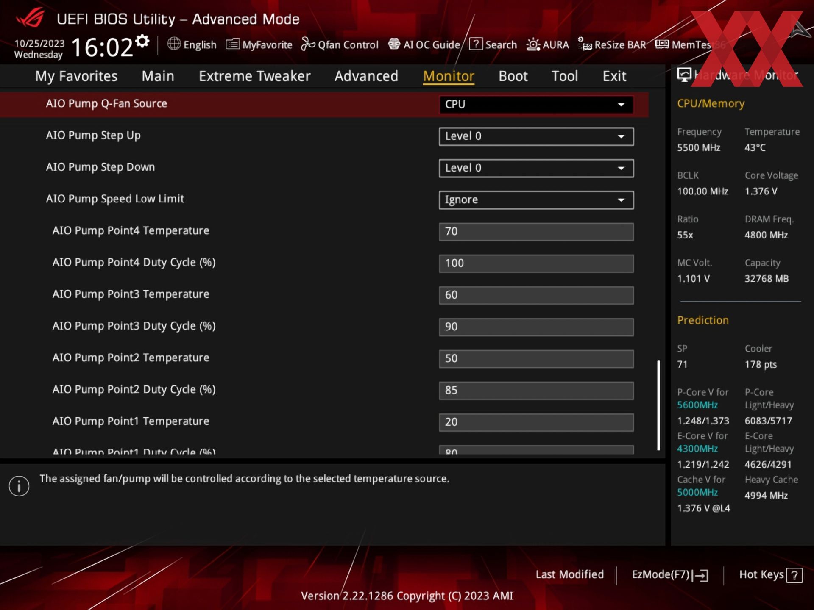Click AIO Pump Point1 Temperature field

pyautogui.click(x=536, y=422)
